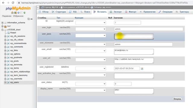Click the navigation panel collapse arrow
Screen dimensions: 193x108
pos(38,7)
